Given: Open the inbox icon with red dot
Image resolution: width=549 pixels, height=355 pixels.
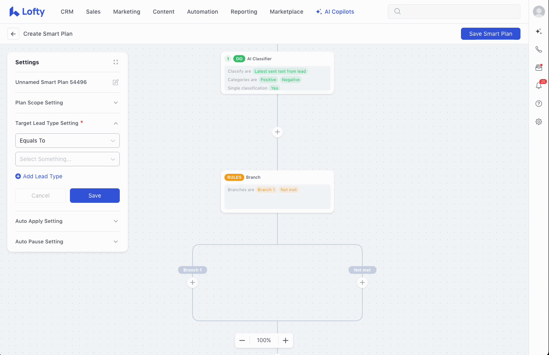Looking at the screenshot, I should pos(539,67).
